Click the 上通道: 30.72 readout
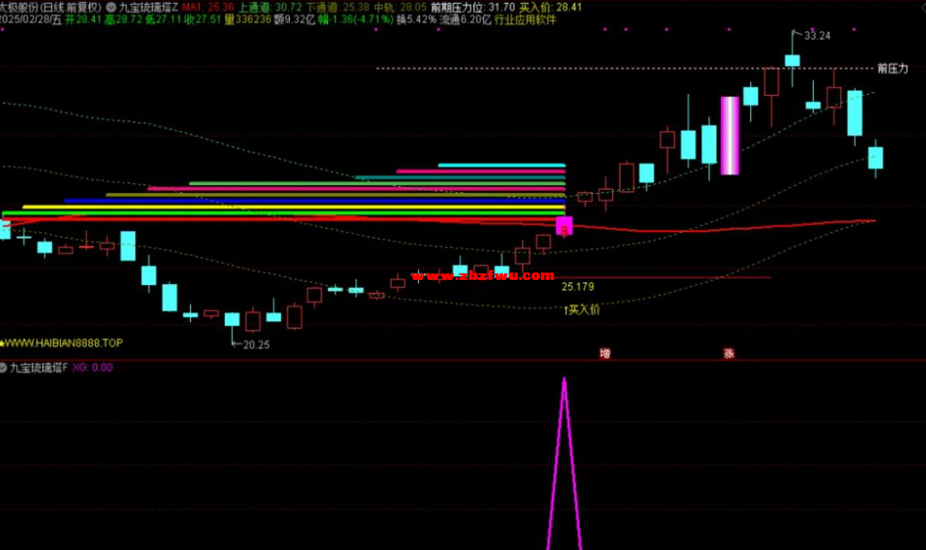Screen dimensions: 926x550 point(270,7)
